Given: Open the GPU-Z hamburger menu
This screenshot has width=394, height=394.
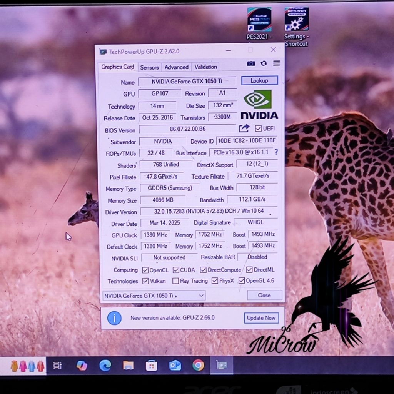Looking at the screenshot, I should tap(276, 63).
